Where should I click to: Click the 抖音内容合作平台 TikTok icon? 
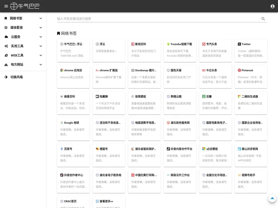[x=168, y=149]
